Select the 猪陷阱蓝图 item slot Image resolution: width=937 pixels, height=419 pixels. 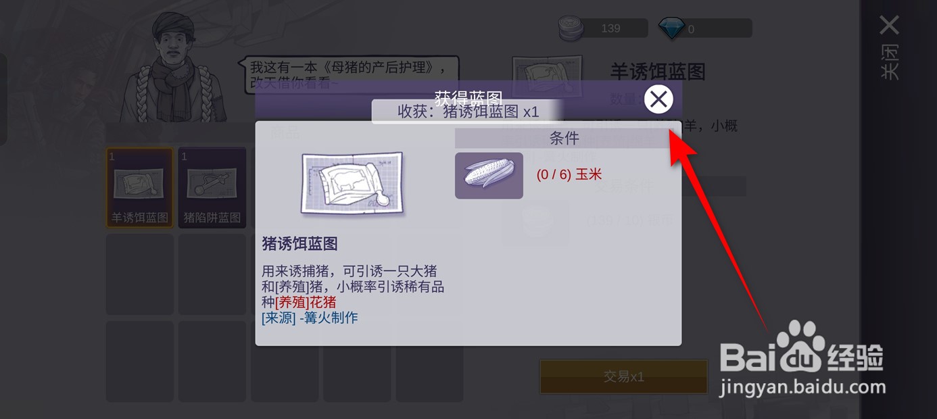coord(212,188)
